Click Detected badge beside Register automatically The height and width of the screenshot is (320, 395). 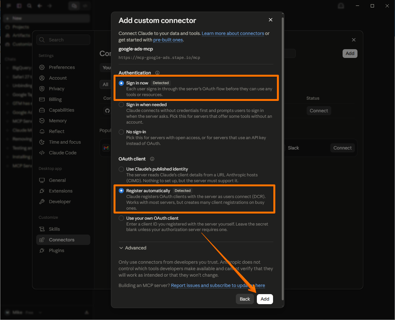tap(182, 191)
